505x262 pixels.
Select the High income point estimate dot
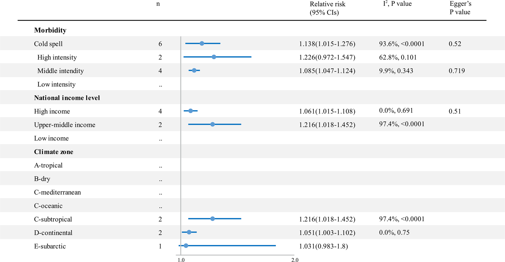pos(190,111)
